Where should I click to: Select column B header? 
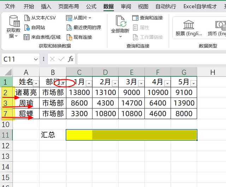point(53,72)
